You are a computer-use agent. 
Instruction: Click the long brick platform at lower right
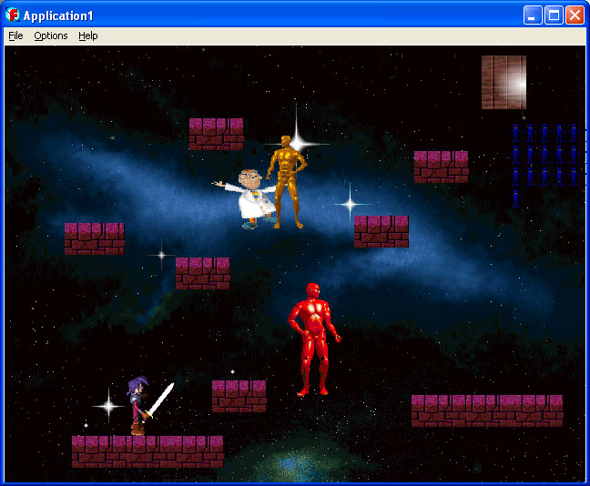tap(486, 410)
